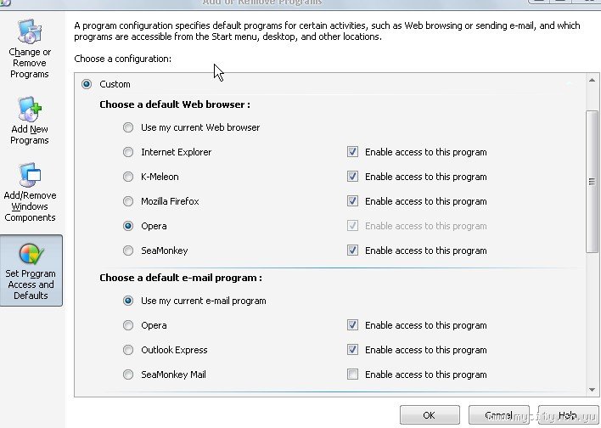Choose Use my current Web browser

pyautogui.click(x=128, y=127)
